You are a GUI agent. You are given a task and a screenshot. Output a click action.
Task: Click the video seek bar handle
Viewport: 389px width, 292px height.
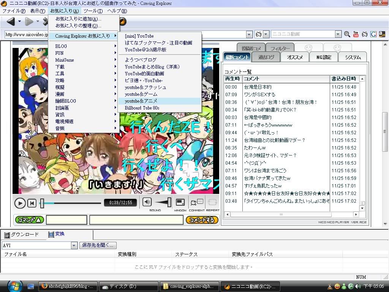coord(42,203)
